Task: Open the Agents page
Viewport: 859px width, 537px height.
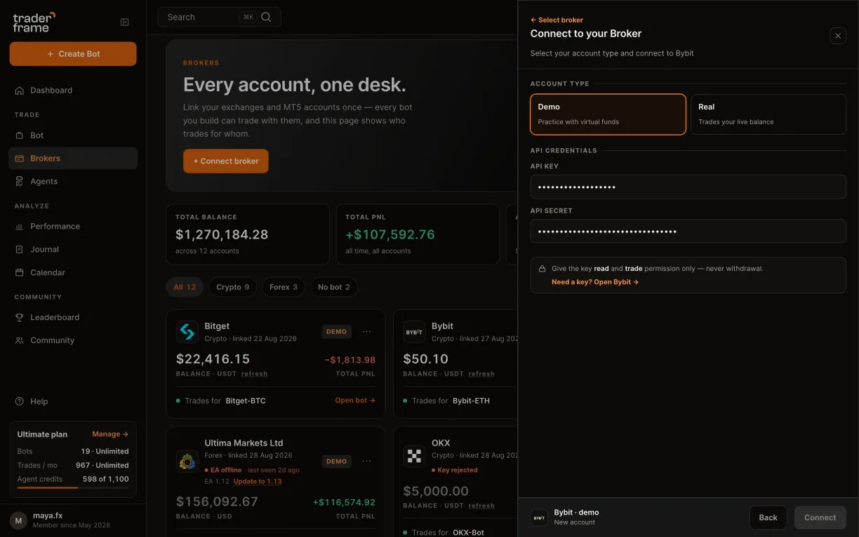Action: 73,182
